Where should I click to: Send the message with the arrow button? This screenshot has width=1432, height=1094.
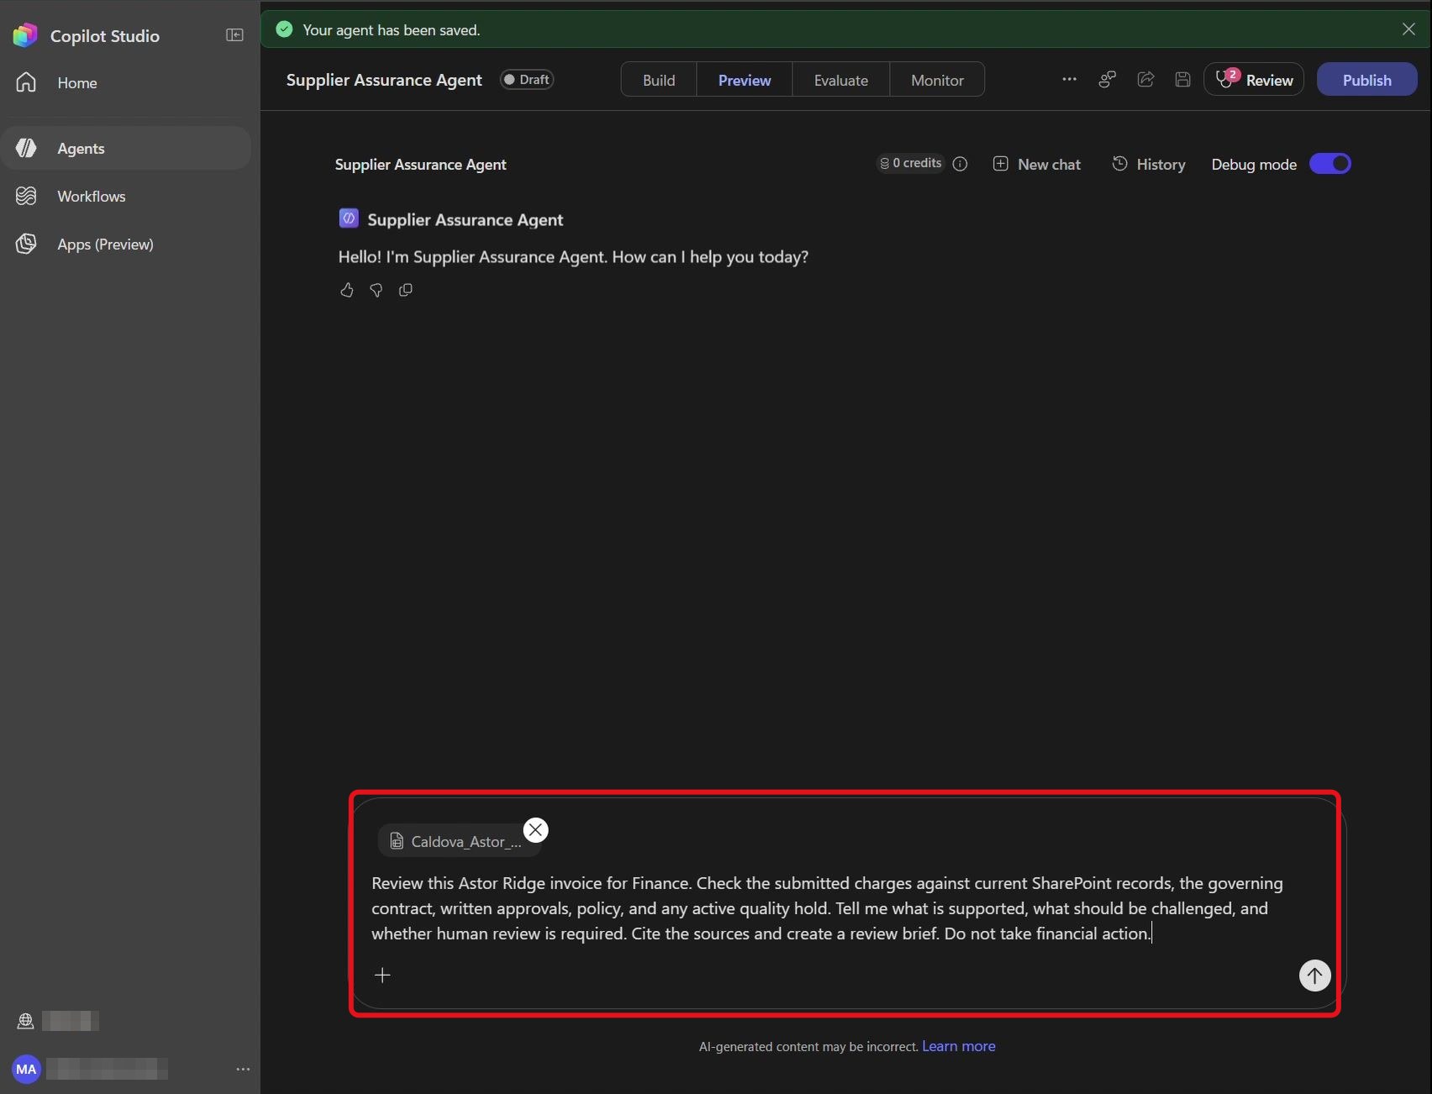1314,976
